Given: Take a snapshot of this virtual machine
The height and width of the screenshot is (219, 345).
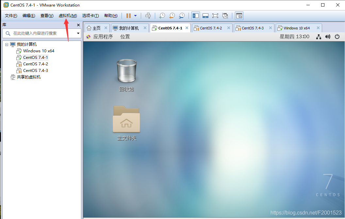Looking at the screenshot, I should pos(162,16).
